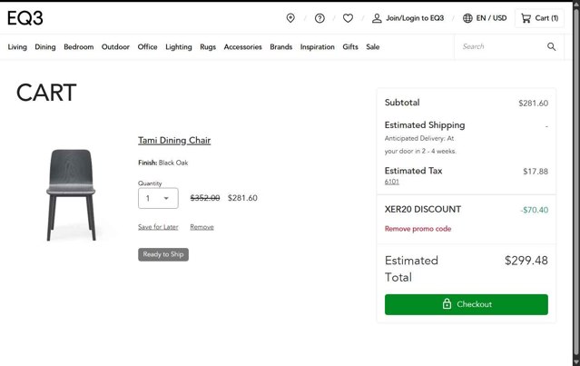Open the Rugs menu
The image size is (580, 366).
point(208,47)
